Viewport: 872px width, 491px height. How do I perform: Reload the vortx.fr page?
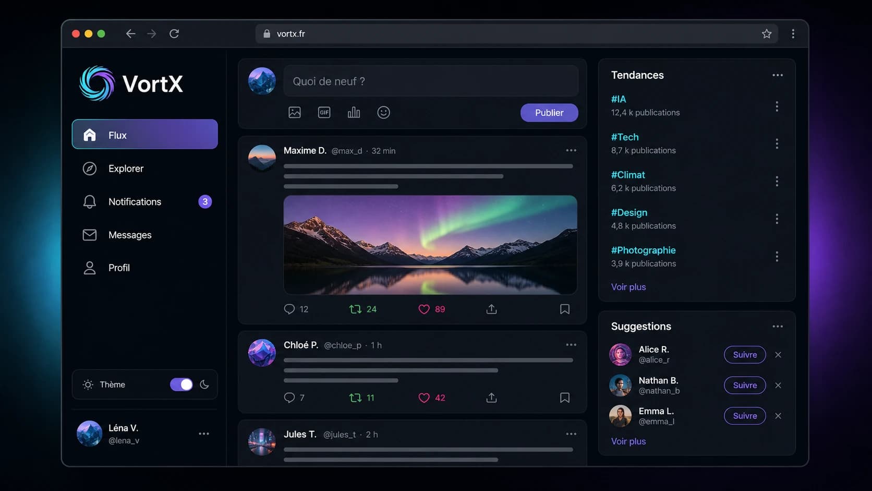point(174,33)
